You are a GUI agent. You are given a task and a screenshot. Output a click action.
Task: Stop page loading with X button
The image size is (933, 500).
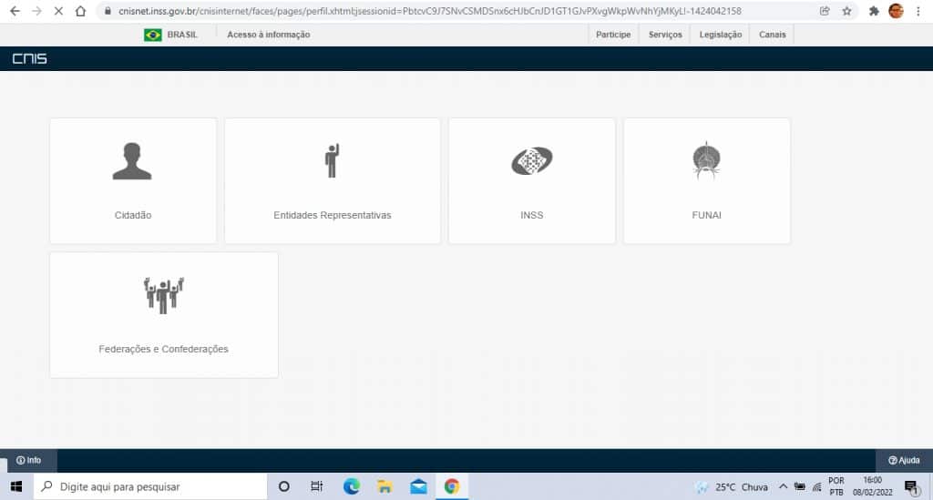58,11
